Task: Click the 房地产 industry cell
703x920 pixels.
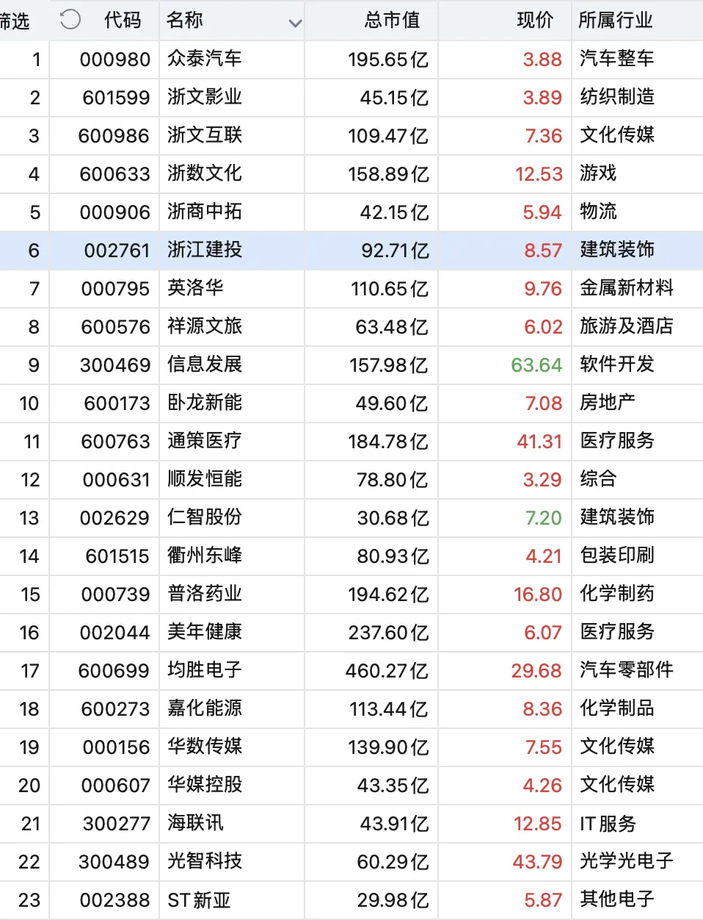Action: coord(608,403)
